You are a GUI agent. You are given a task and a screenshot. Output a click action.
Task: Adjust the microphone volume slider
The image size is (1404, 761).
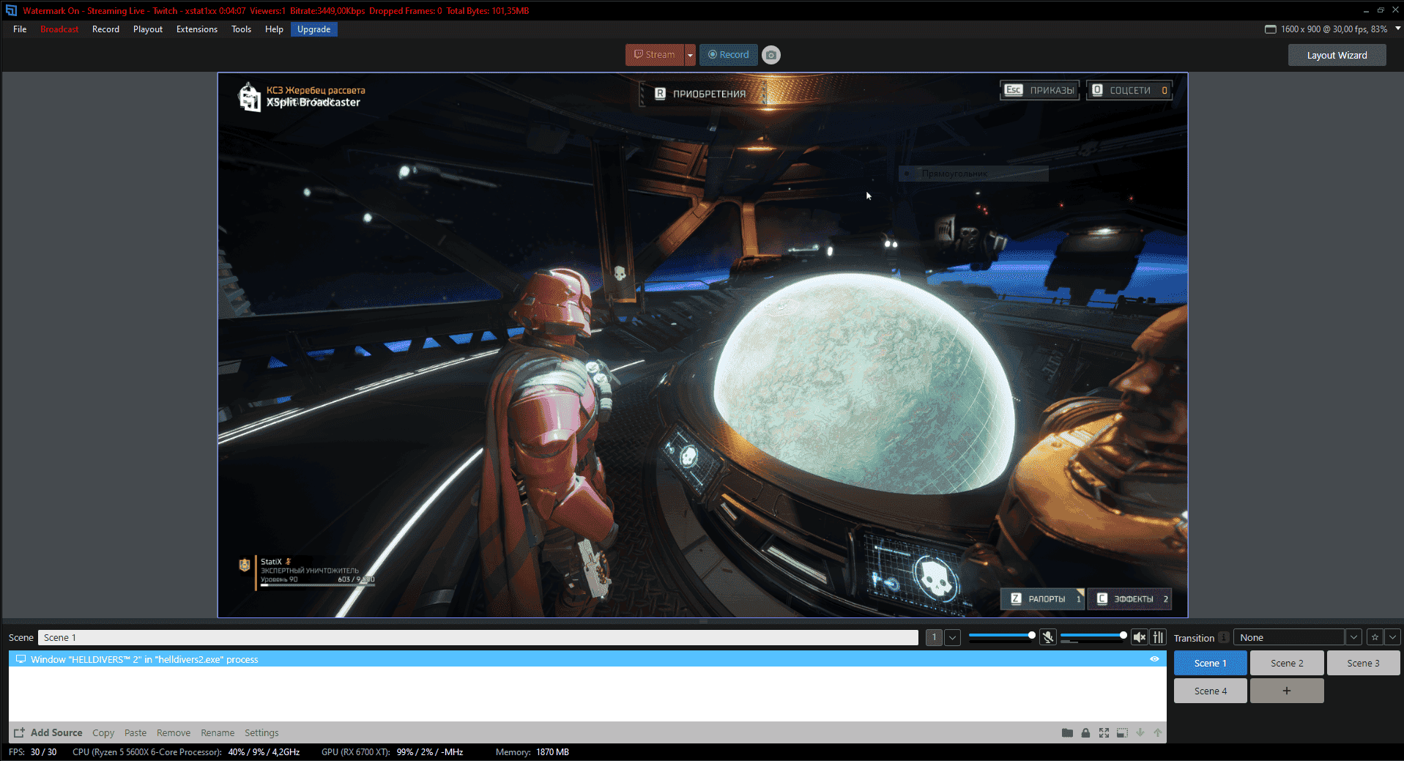pyautogui.click(x=1001, y=636)
